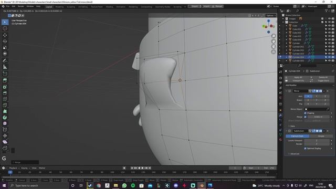The height and width of the screenshot is (189, 336).
Task: Select the Poly Build tool
Action: 5,111
